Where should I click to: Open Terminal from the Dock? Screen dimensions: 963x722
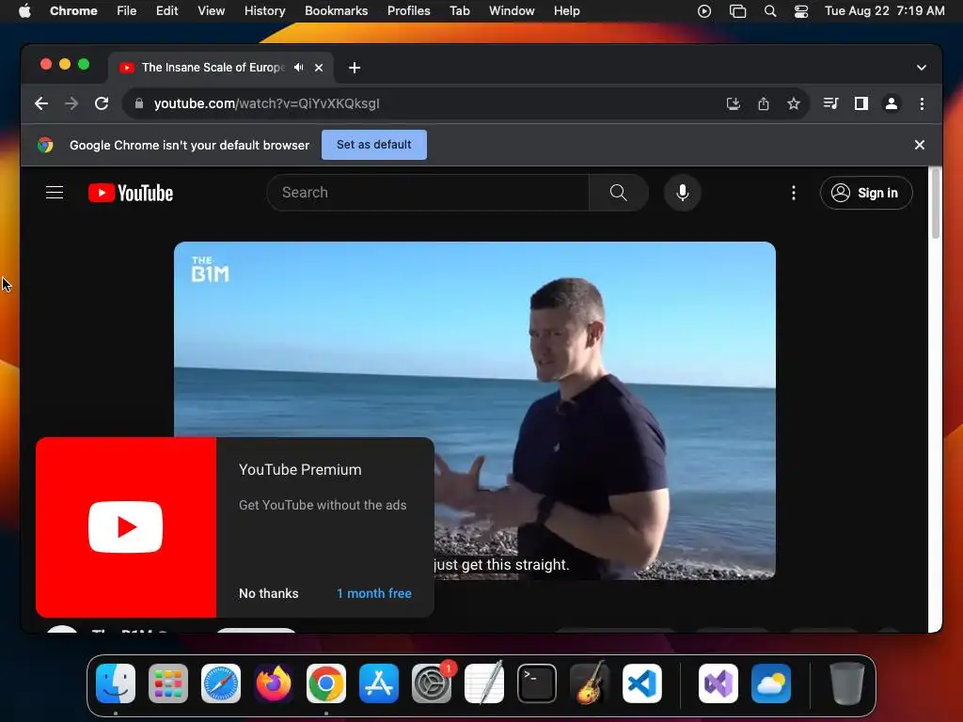pyautogui.click(x=537, y=683)
